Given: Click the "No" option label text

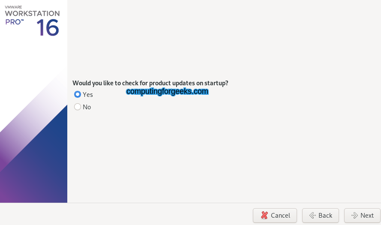Looking at the screenshot, I should [87, 107].
